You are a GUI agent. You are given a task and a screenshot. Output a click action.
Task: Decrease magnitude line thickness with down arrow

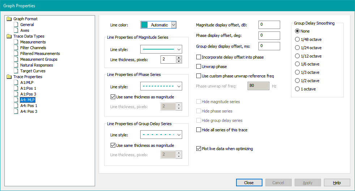tap(179, 61)
